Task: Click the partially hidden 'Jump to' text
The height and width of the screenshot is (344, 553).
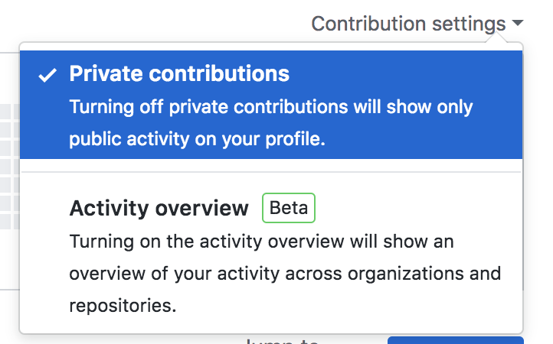Action: pos(280,341)
